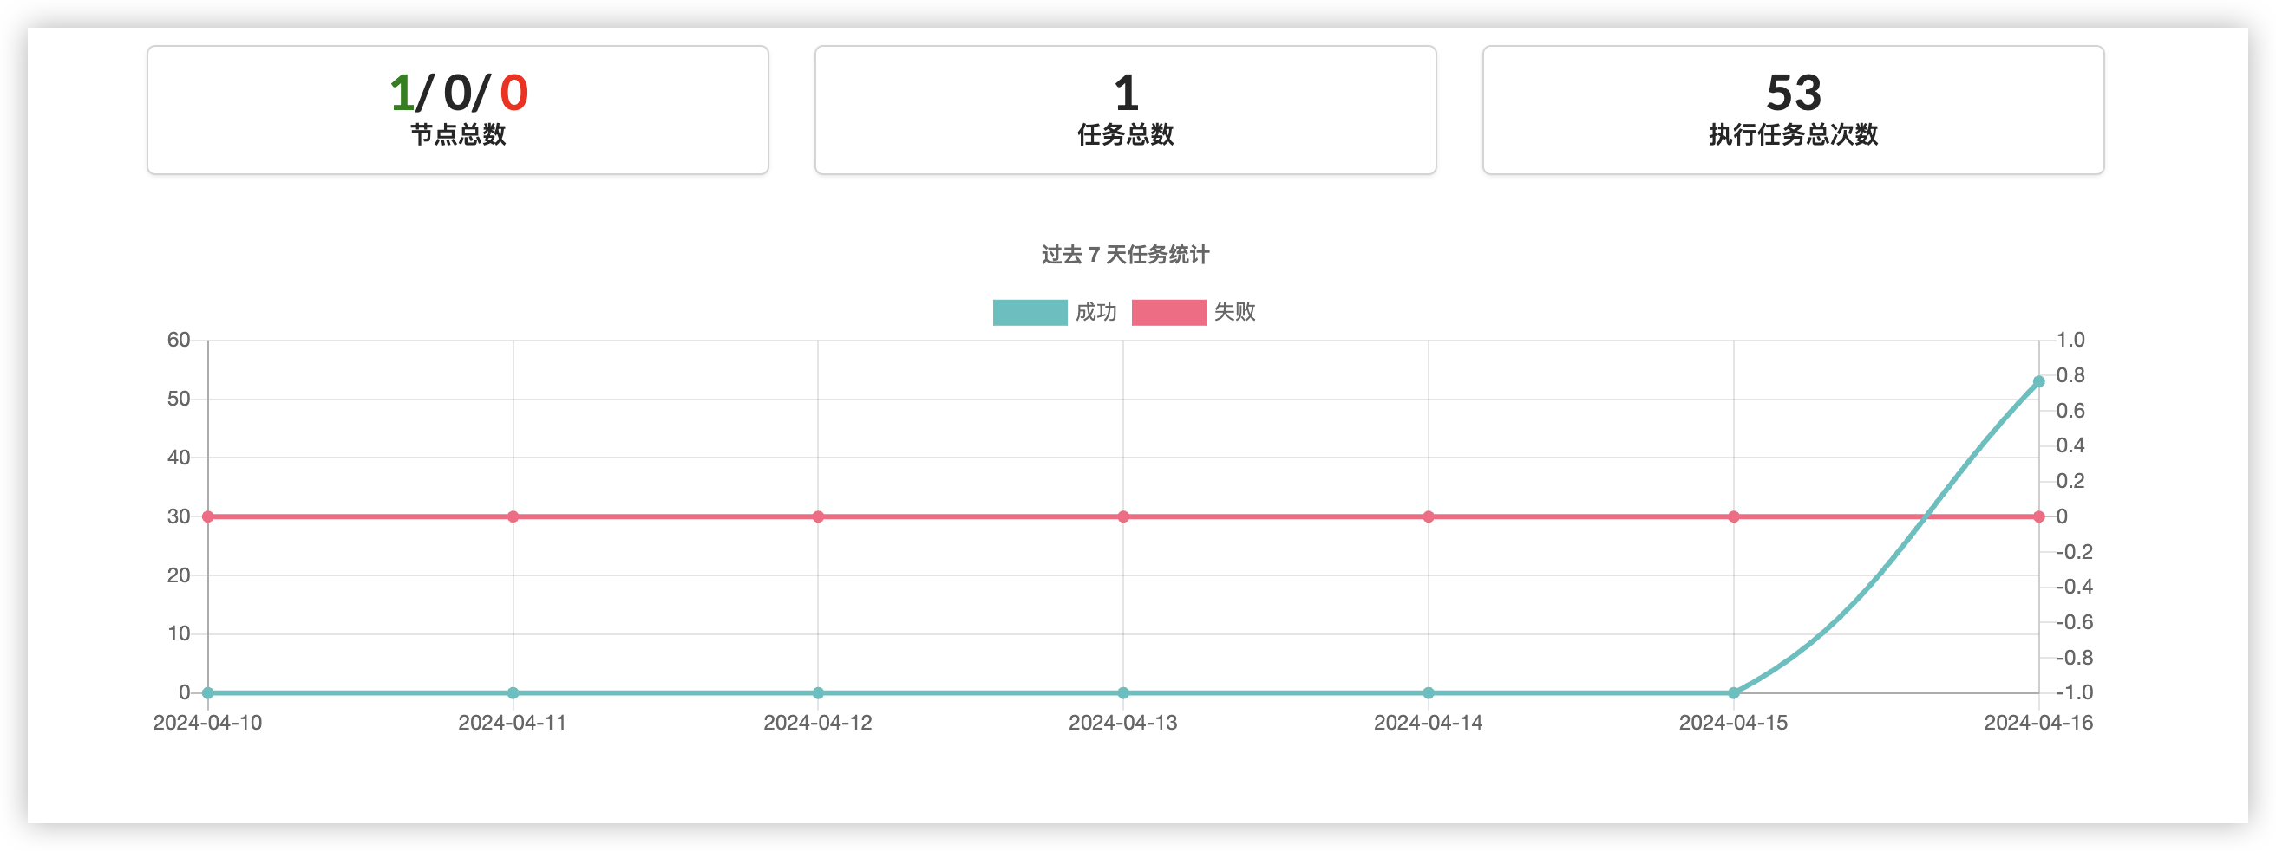The image size is (2276, 851).
Task: Click the 执行任务总次数 label text
Action: click(1794, 135)
